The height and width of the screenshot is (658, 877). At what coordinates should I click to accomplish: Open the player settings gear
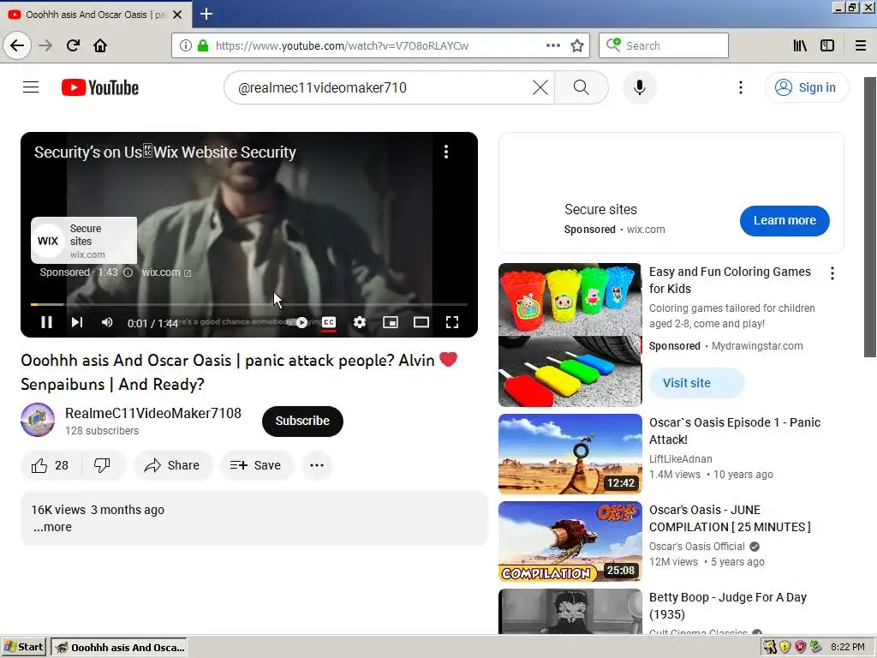pos(360,322)
